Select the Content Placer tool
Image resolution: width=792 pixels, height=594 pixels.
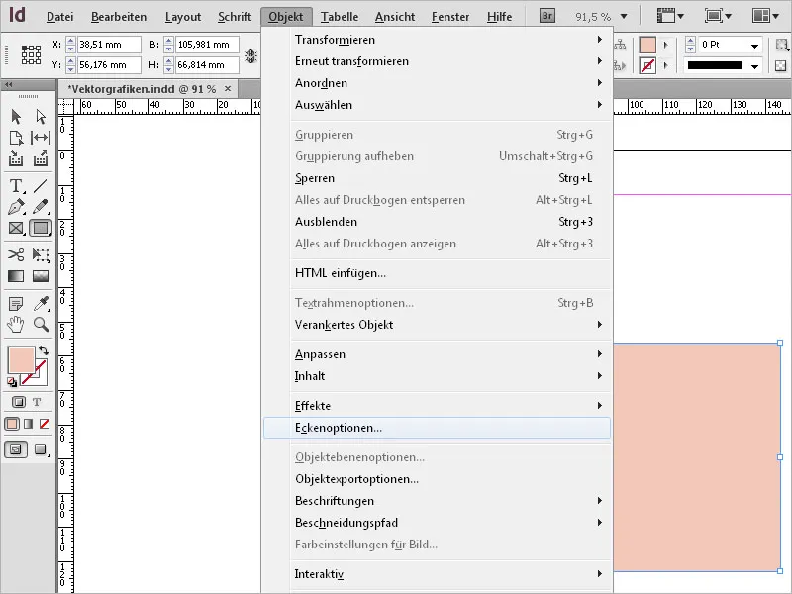point(41,159)
